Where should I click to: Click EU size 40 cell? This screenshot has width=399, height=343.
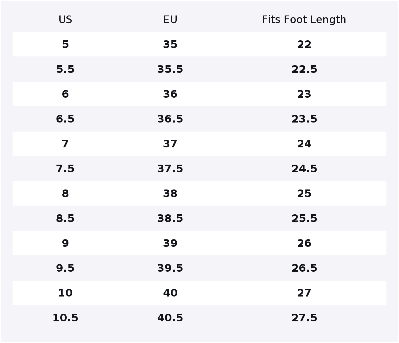pos(170,293)
